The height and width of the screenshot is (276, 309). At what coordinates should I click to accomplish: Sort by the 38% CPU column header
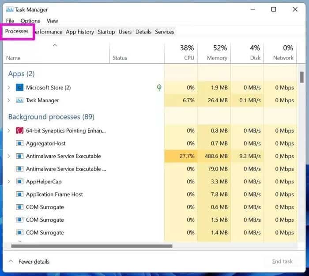pos(181,52)
